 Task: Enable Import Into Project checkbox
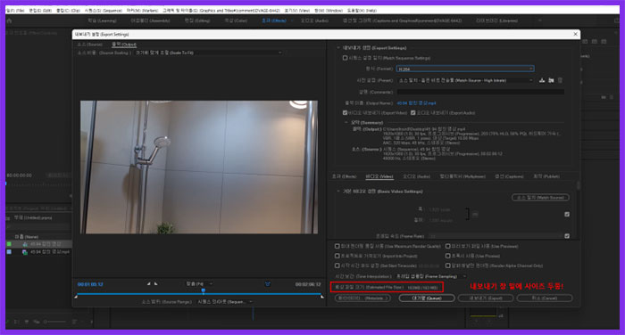337,256
